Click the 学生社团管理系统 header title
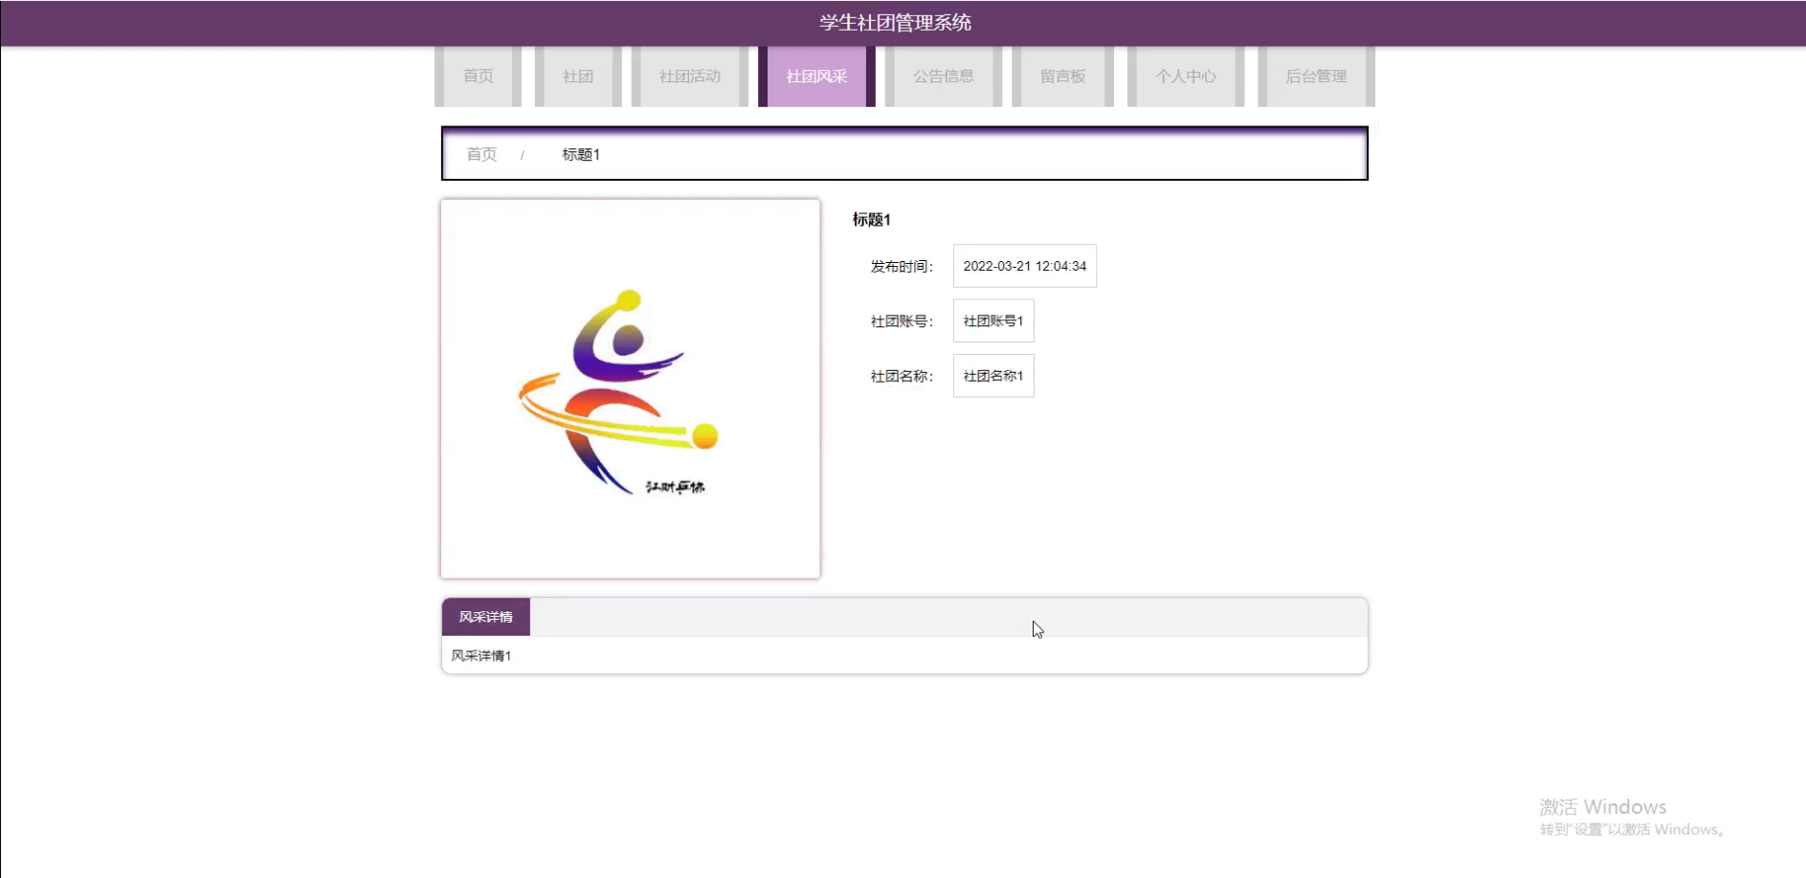This screenshot has width=1806, height=878. 896,23
